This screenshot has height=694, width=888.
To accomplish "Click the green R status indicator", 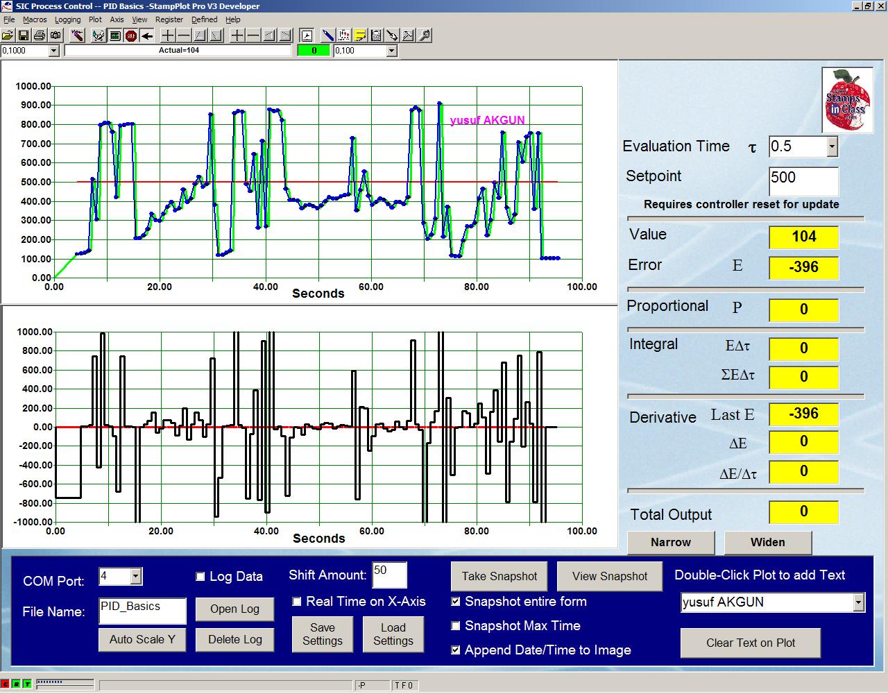I will pyautogui.click(x=17, y=684).
